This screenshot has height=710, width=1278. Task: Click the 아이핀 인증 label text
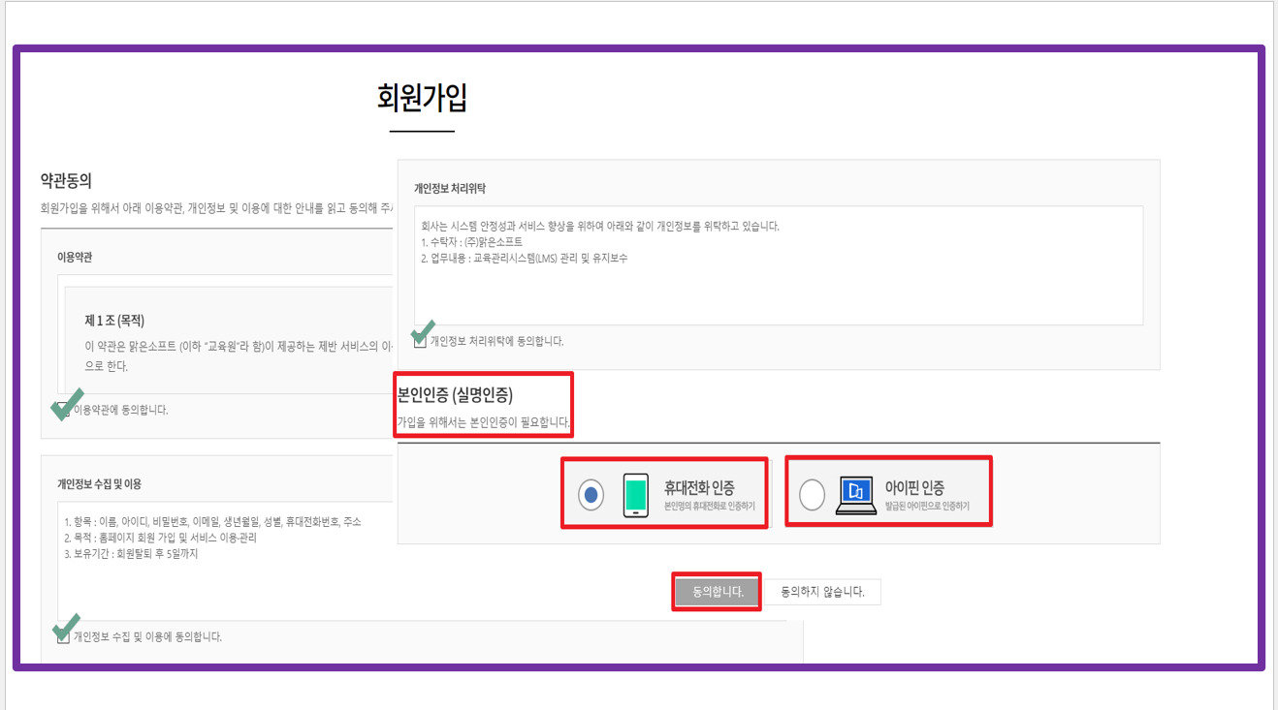pos(914,488)
